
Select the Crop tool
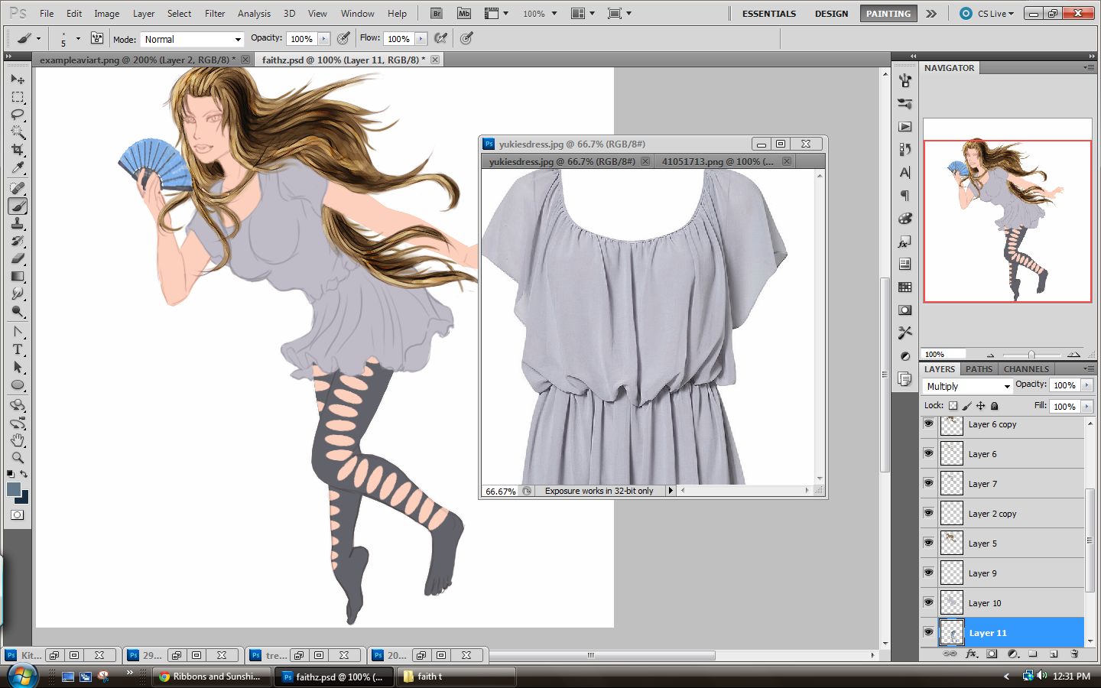coord(18,150)
